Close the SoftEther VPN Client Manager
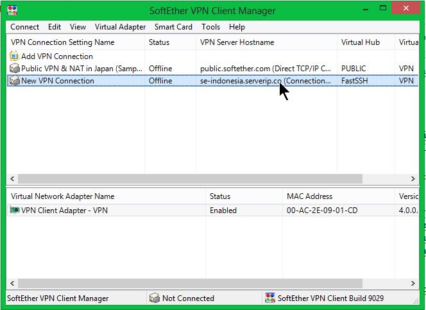This screenshot has height=310, width=426. (x=406, y=8)
